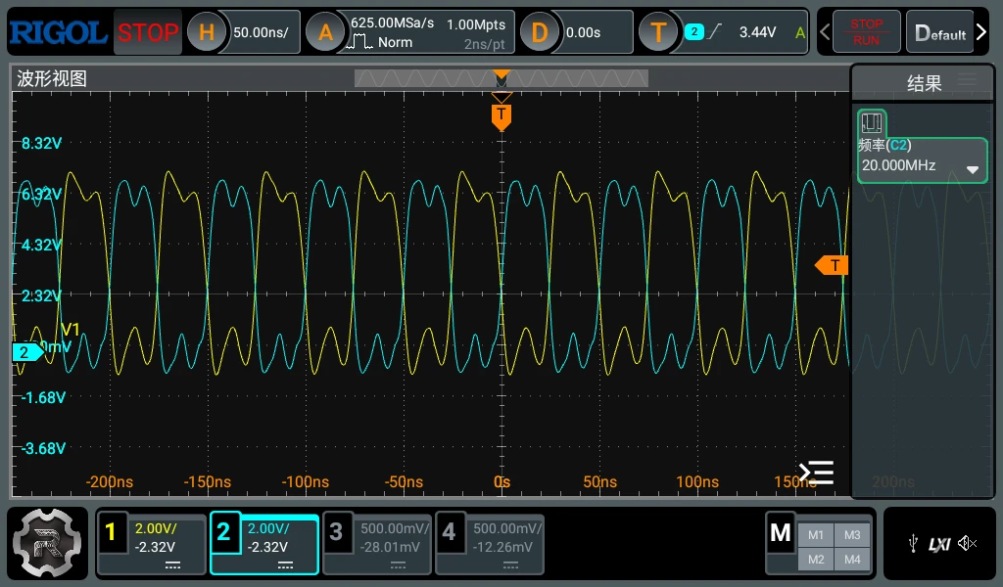Click channel 3 offset -28.01mV value

coord(390,548)
